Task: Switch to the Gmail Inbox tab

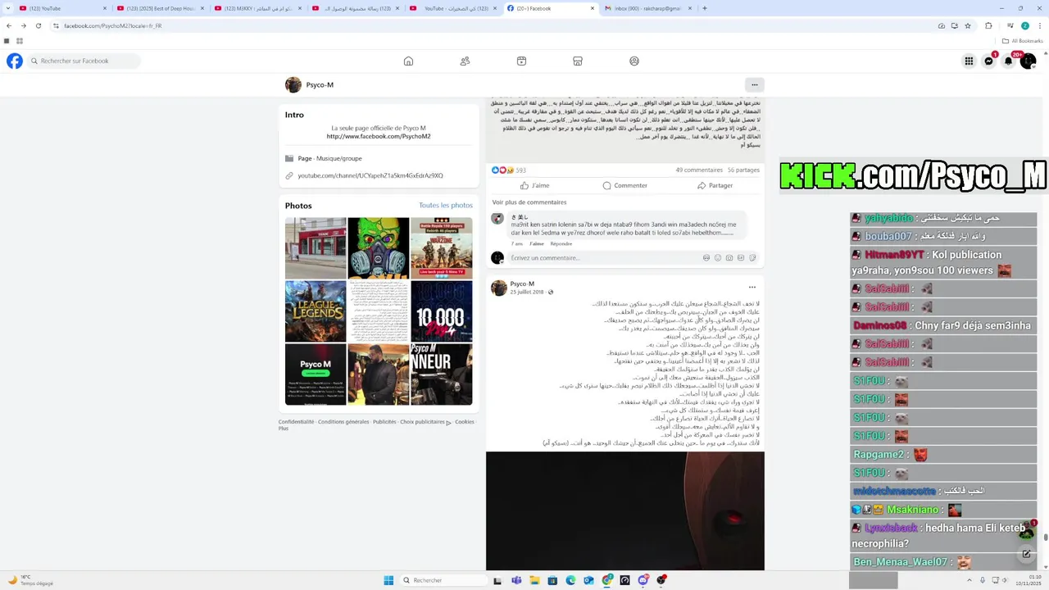Action: tap(647, 8)
